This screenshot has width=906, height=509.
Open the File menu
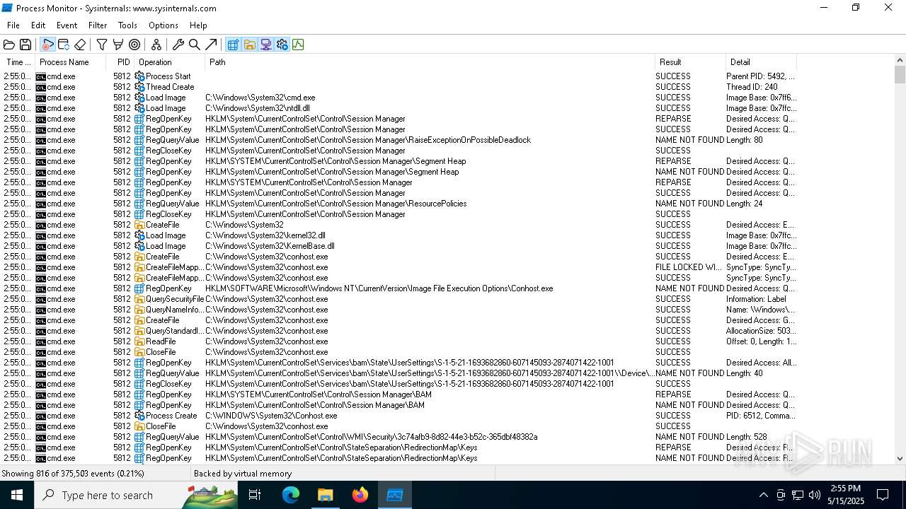13,25
